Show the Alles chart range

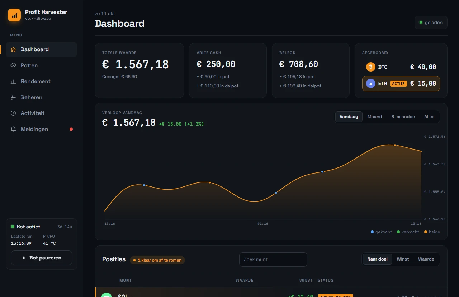(429, 117)
